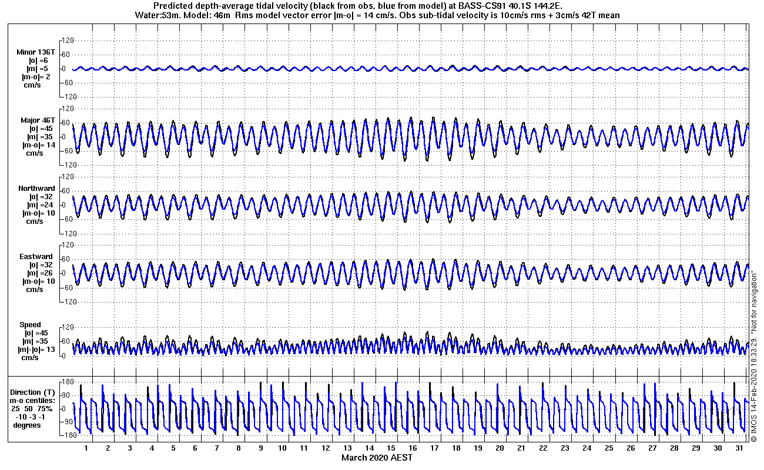Click day 23 on the date axis
Screen dimensions: 764x470
coord(565,448)
